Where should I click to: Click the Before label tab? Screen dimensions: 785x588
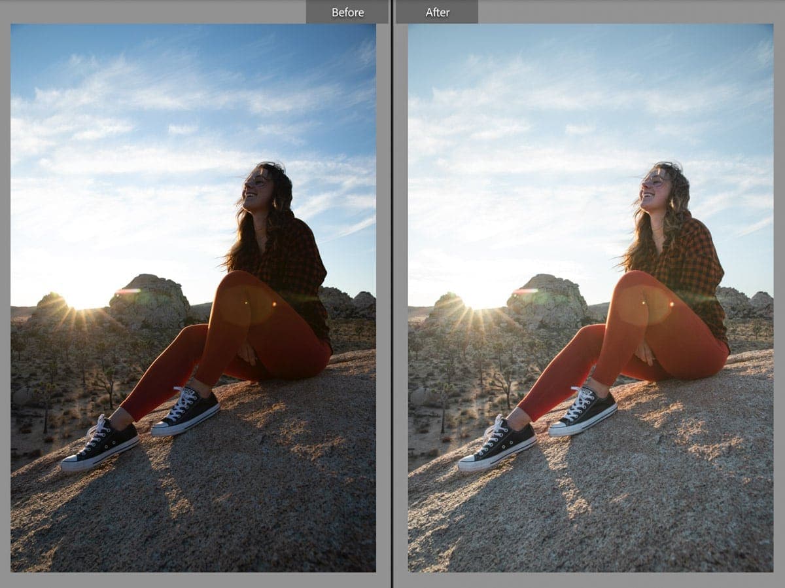coord(347,12)
